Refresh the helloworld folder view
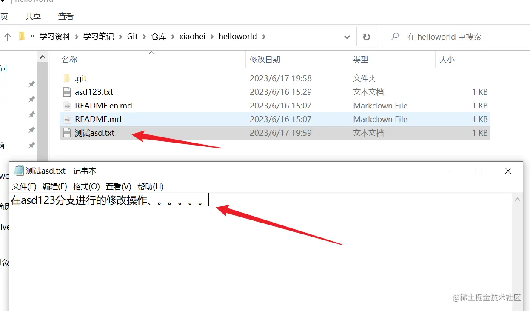This screenshot has height=311, width=530. pos(366,37)
